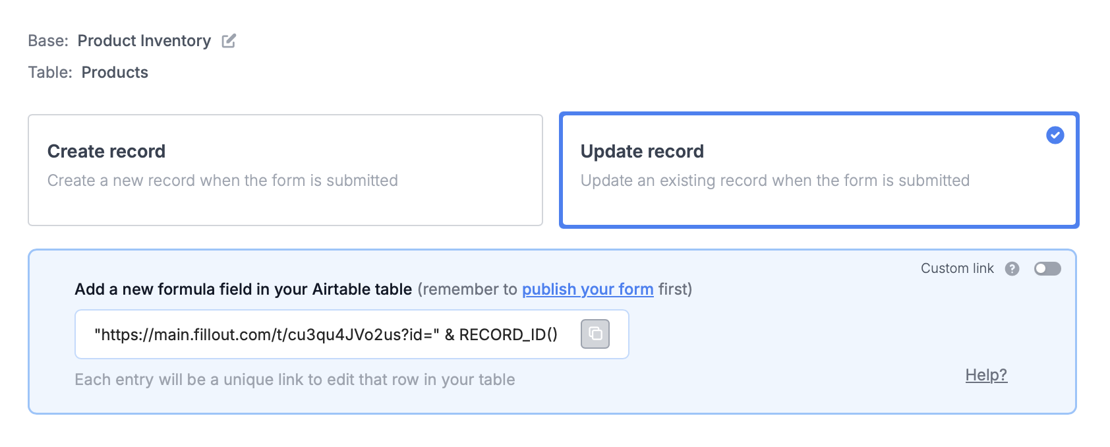Click the Product Inventory base name
Viewport: 1110px width, 447px height.
click(x=144, y=41)
